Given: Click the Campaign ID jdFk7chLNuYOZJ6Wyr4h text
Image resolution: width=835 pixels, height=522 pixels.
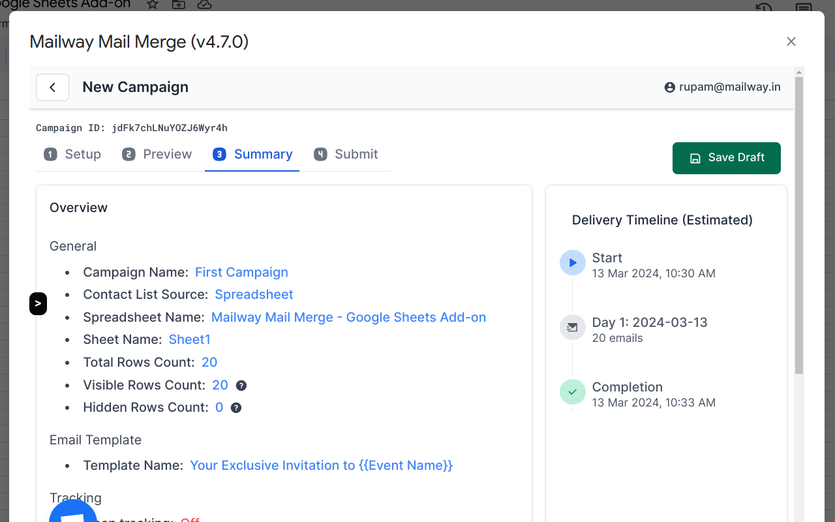Looking at the screenshot, I should click(132, 128).
